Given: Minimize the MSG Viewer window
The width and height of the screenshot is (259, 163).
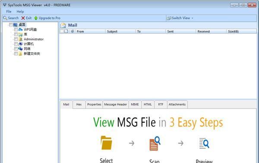Looking at the screenshot, I should pyautogui.click(x=234, y=5).
